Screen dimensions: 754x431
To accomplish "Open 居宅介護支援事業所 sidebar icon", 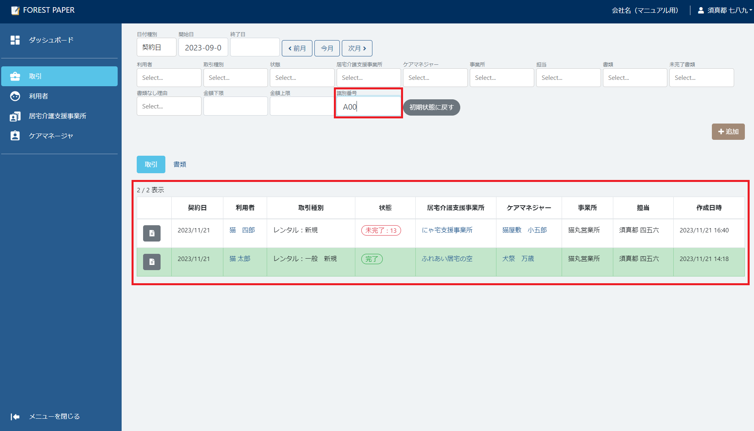I will [15, 116].
